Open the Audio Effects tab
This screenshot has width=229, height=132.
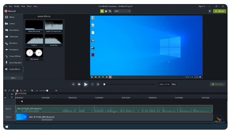(13, 69)
